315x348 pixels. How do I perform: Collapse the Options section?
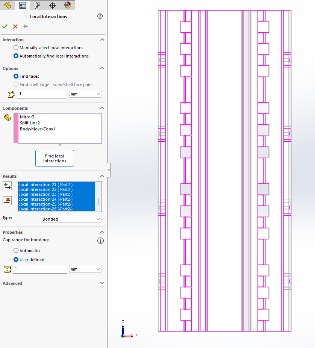tap(102, 68)
